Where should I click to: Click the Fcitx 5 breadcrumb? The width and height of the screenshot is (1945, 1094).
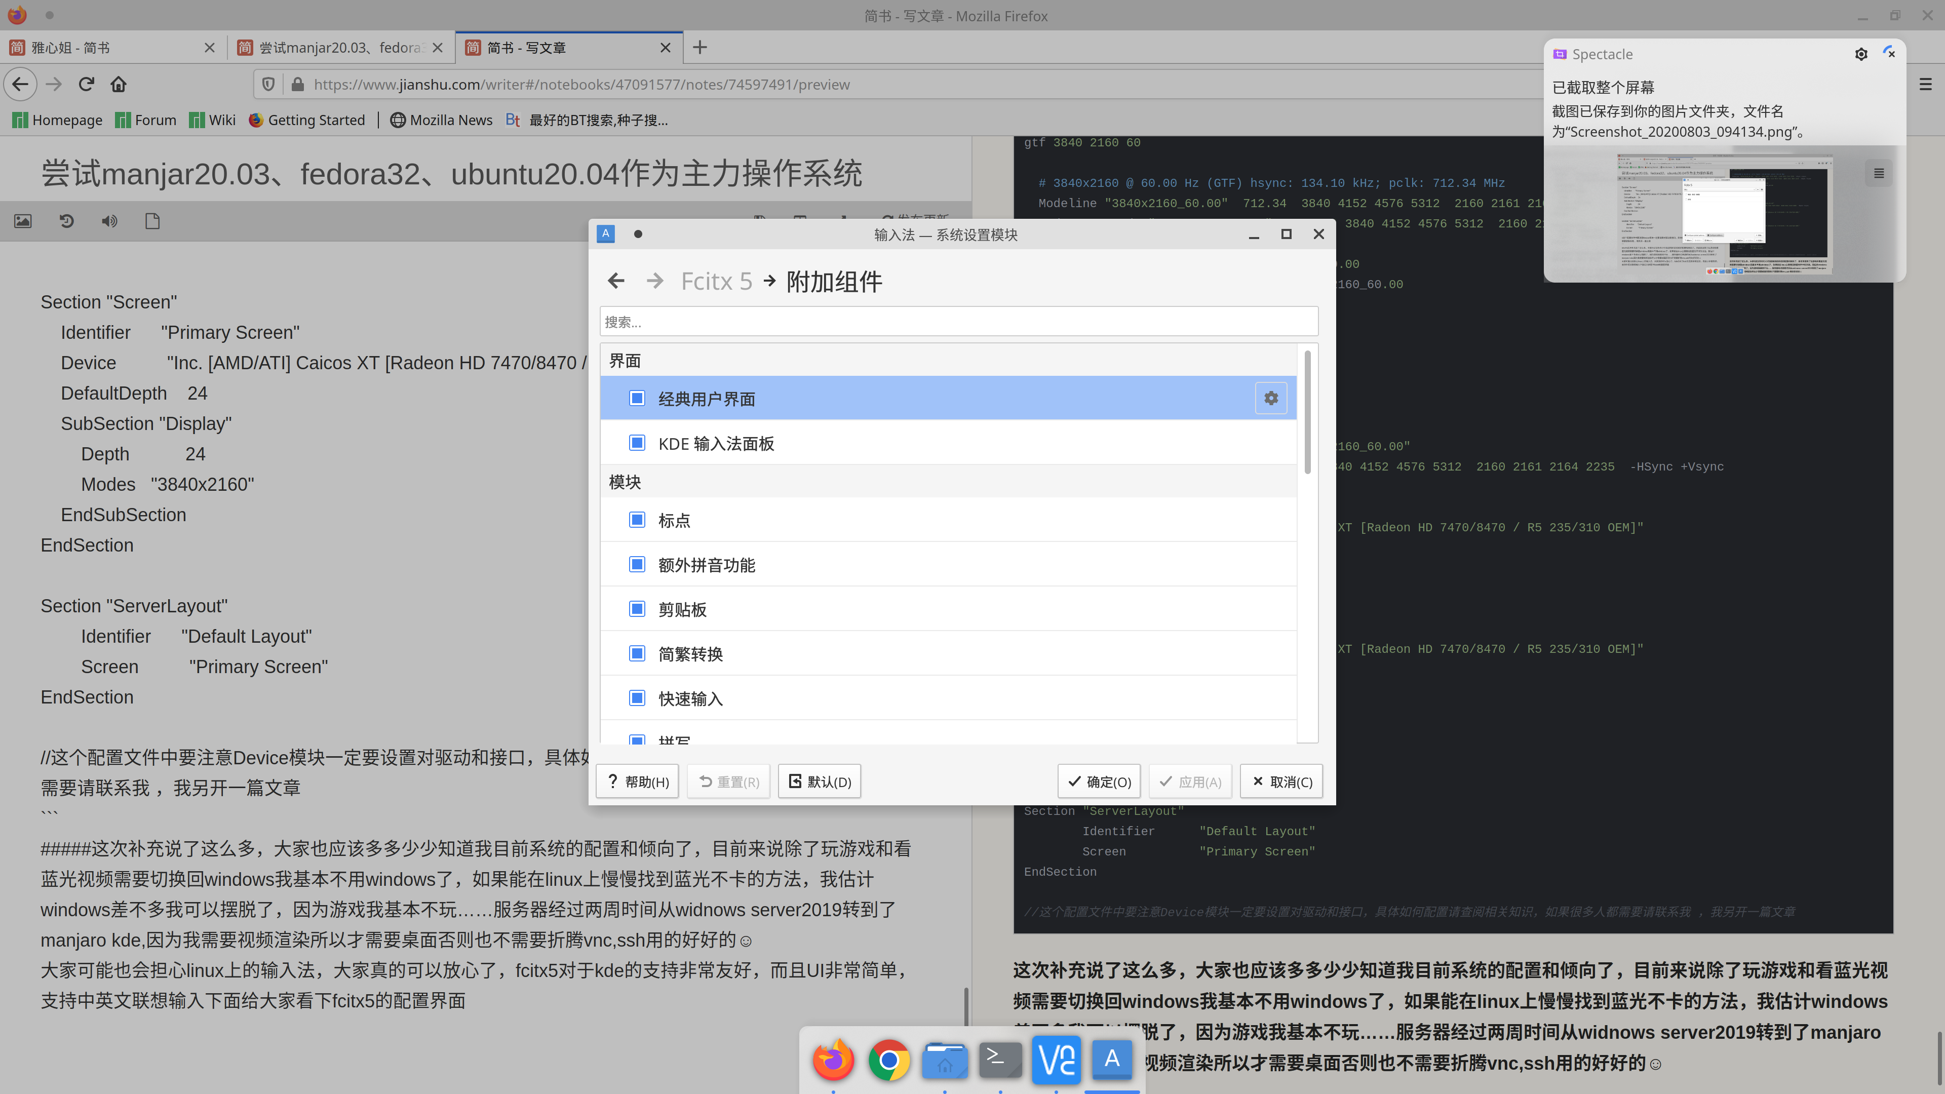[x=716, y=281]
